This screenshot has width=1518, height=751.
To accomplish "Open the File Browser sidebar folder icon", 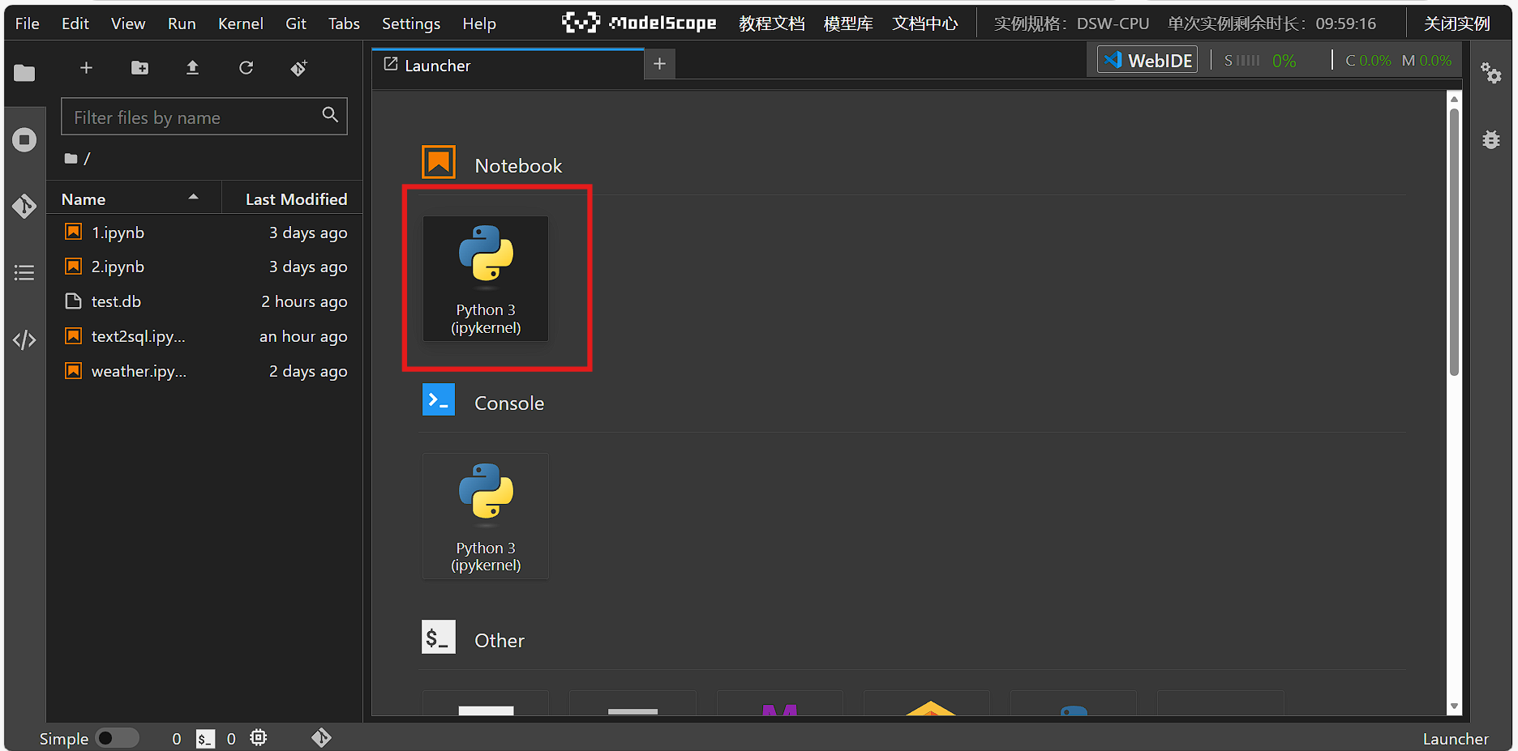I will (24, 73).
